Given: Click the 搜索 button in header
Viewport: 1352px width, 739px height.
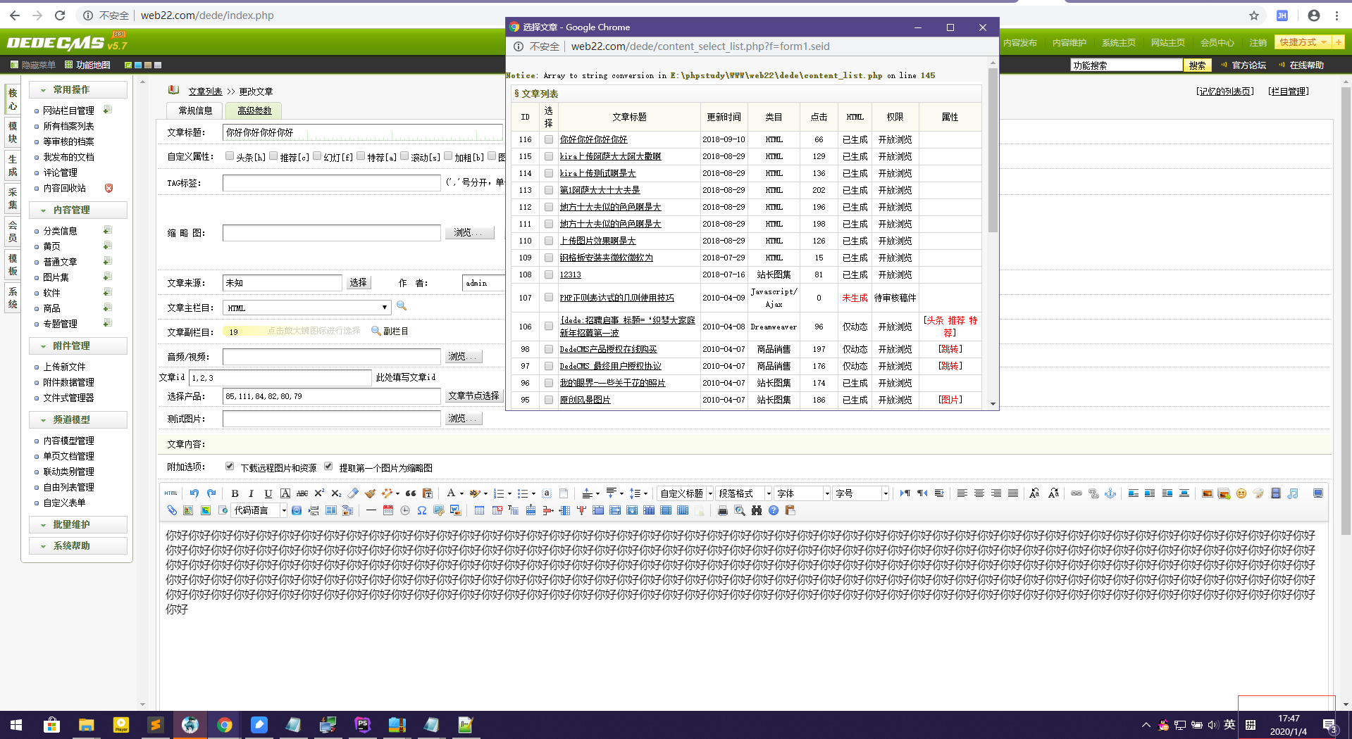Looking at the screenshot, I should pyautogui.click(x=1197, y=65).
